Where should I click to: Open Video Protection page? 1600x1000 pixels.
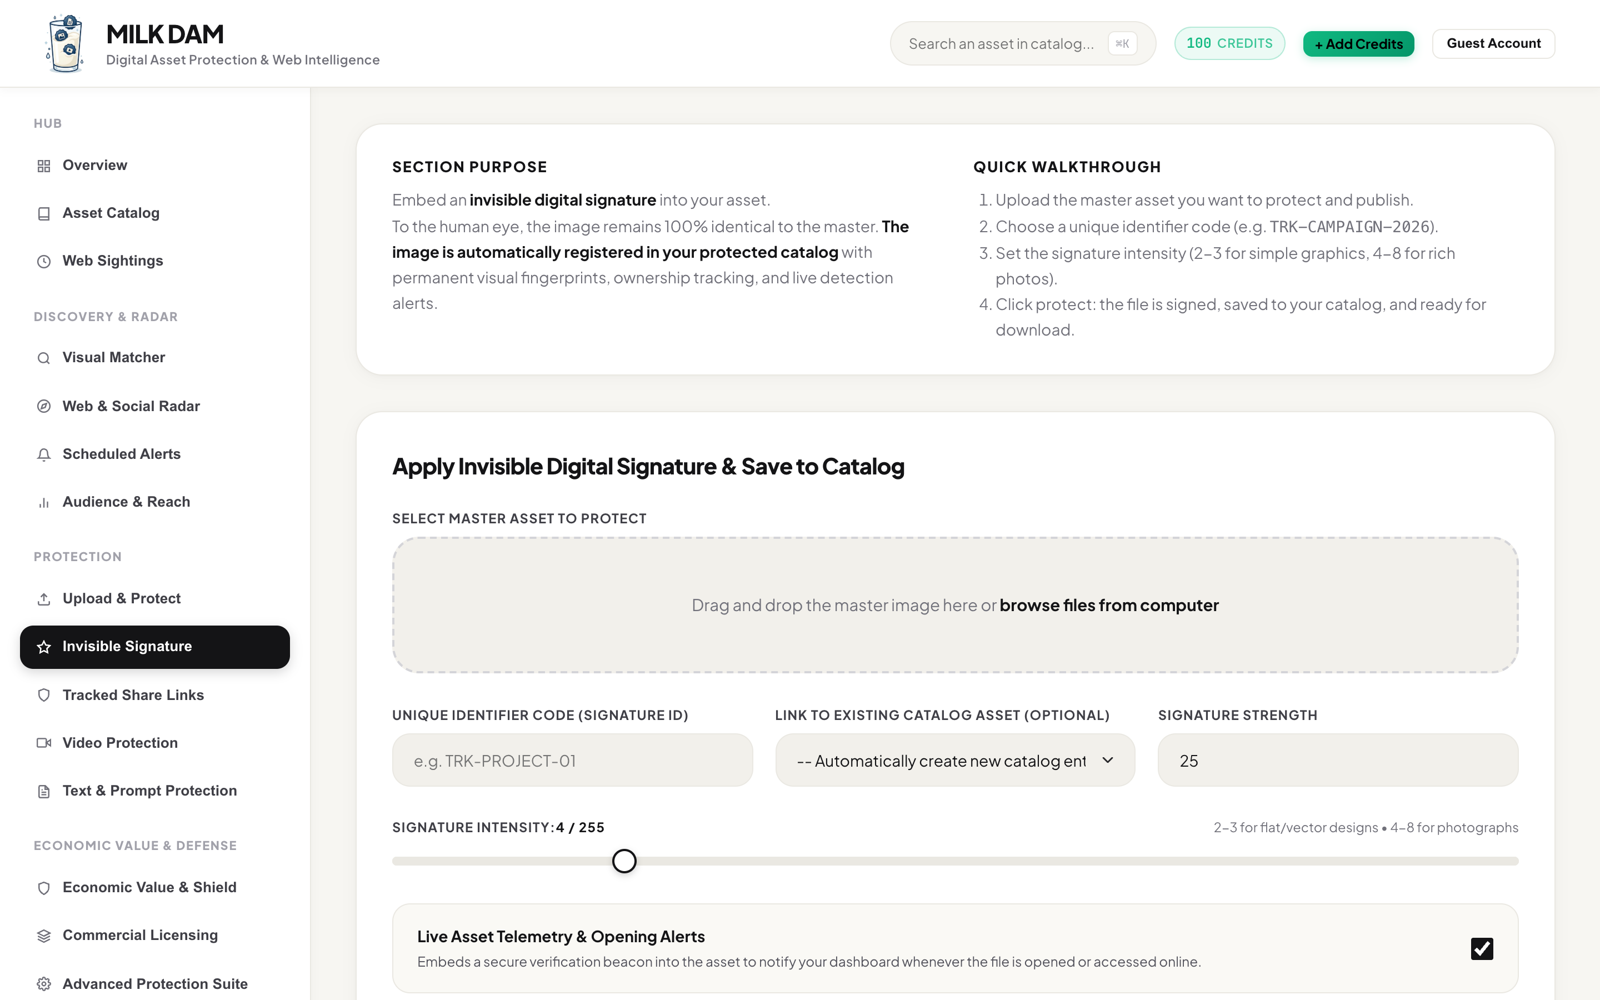pos(154,743)
